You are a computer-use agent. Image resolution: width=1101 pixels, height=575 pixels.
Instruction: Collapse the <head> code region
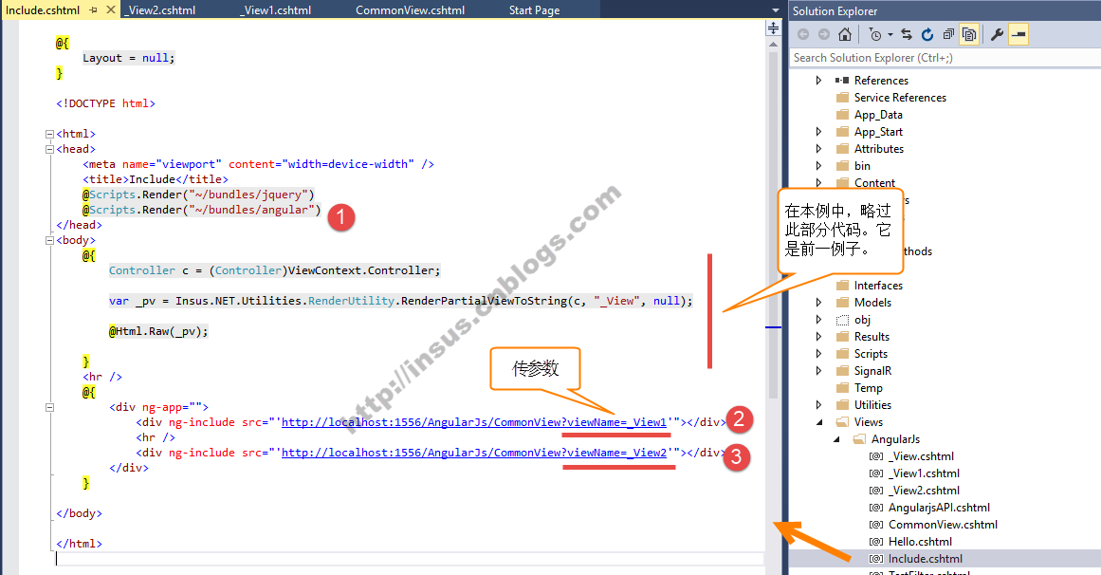pyautogui.click(x=49, y=149)
